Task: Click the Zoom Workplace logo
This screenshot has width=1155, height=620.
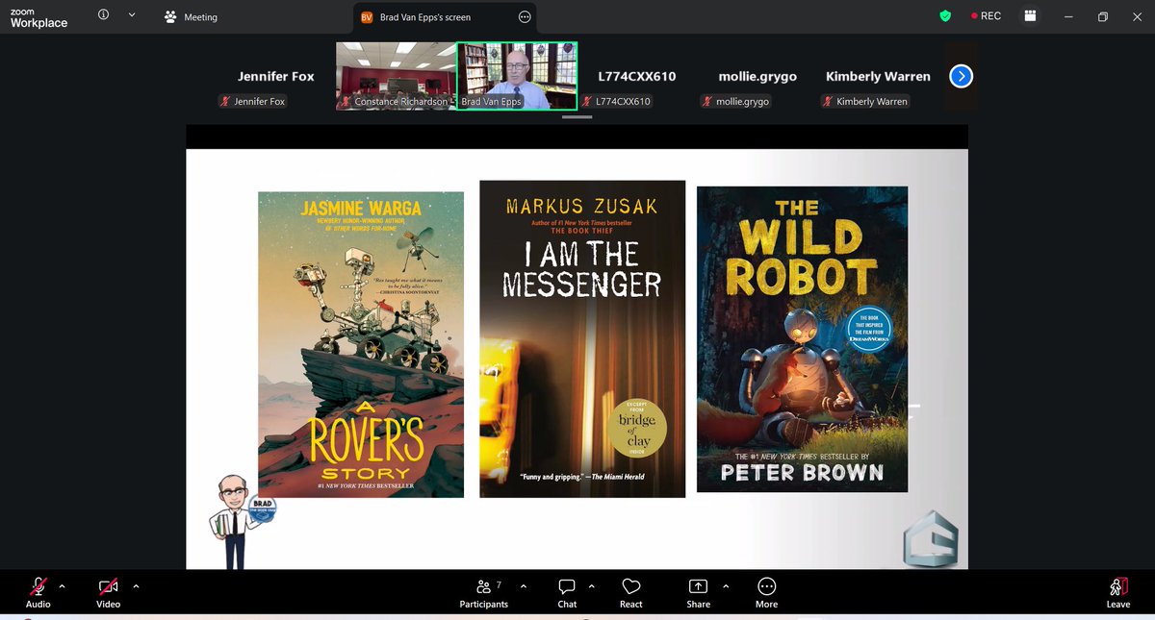Action: click(38, 16)
